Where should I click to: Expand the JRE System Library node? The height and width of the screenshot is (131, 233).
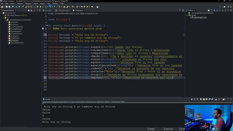point(4,15)
